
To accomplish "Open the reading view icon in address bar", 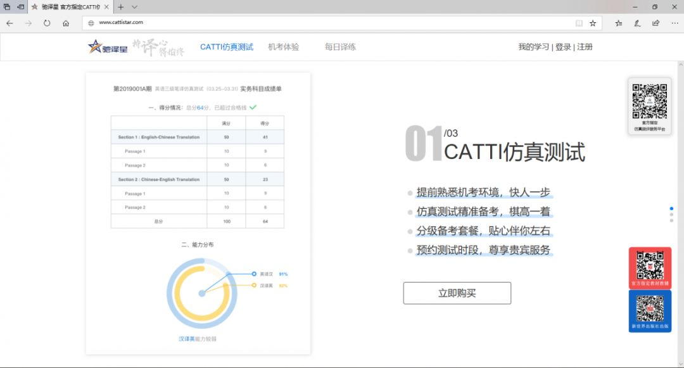I will [579, 23].
